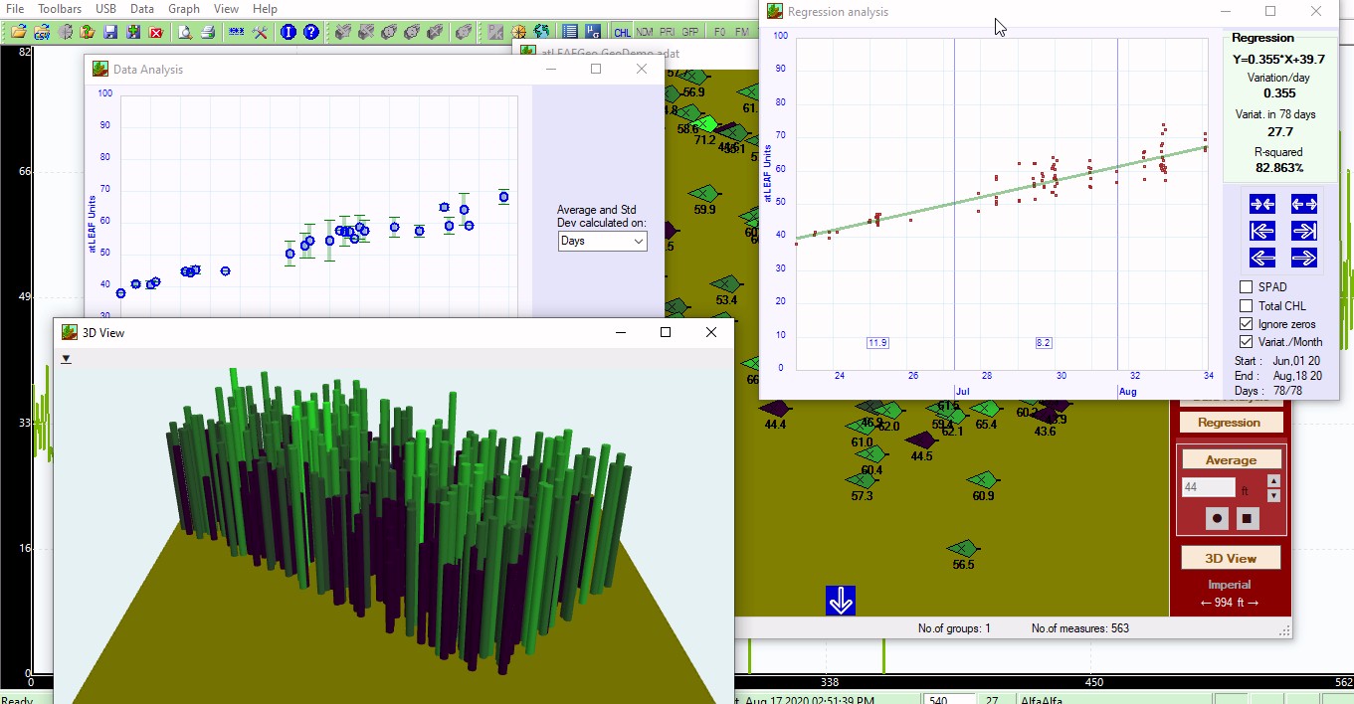Open the Toolbars menu
The width and height of the screenshot is (1354, 704).
point(60,9)
